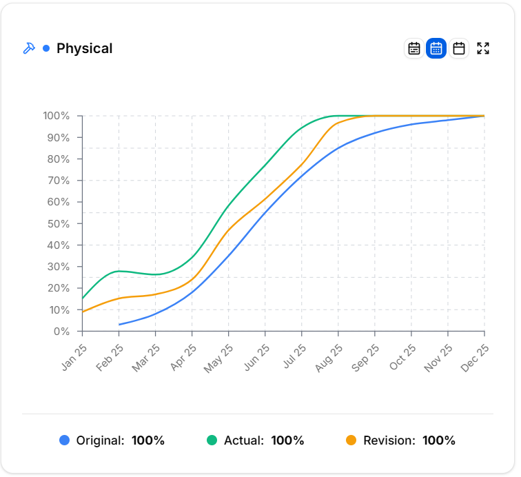Click the green Actual legend dot

[x=212, y=440]
